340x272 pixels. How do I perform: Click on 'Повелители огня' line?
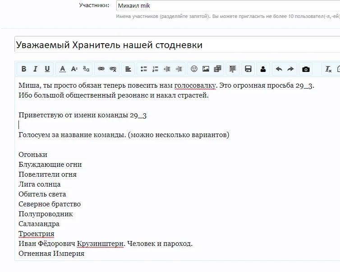(47, 174)
